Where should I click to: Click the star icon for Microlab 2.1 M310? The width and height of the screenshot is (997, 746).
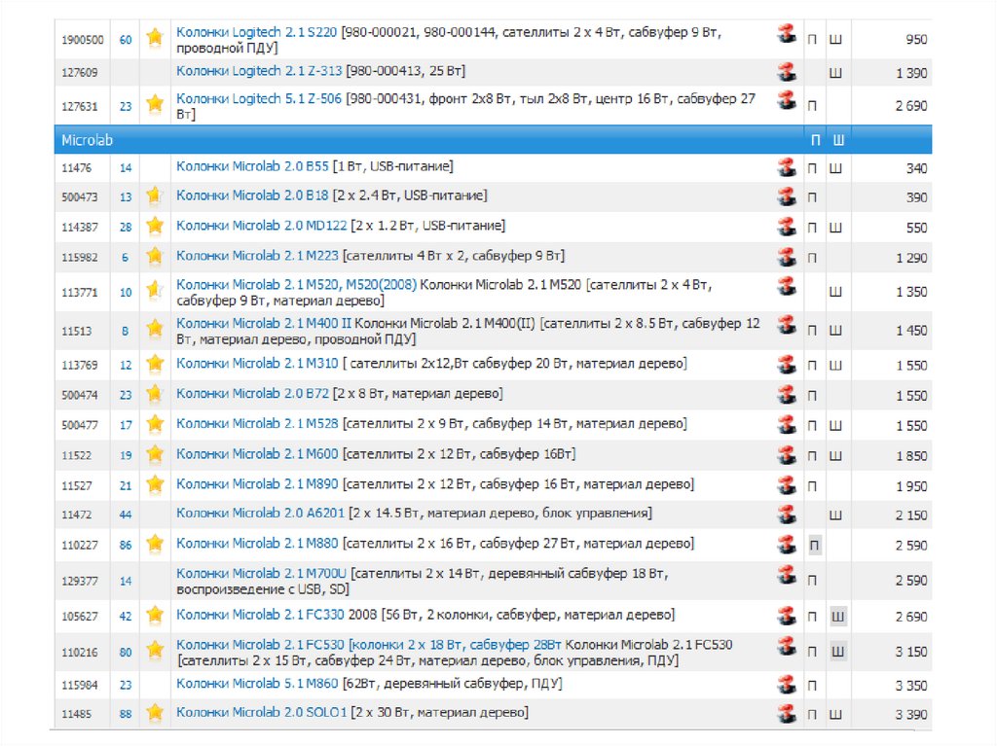(155, 364)
